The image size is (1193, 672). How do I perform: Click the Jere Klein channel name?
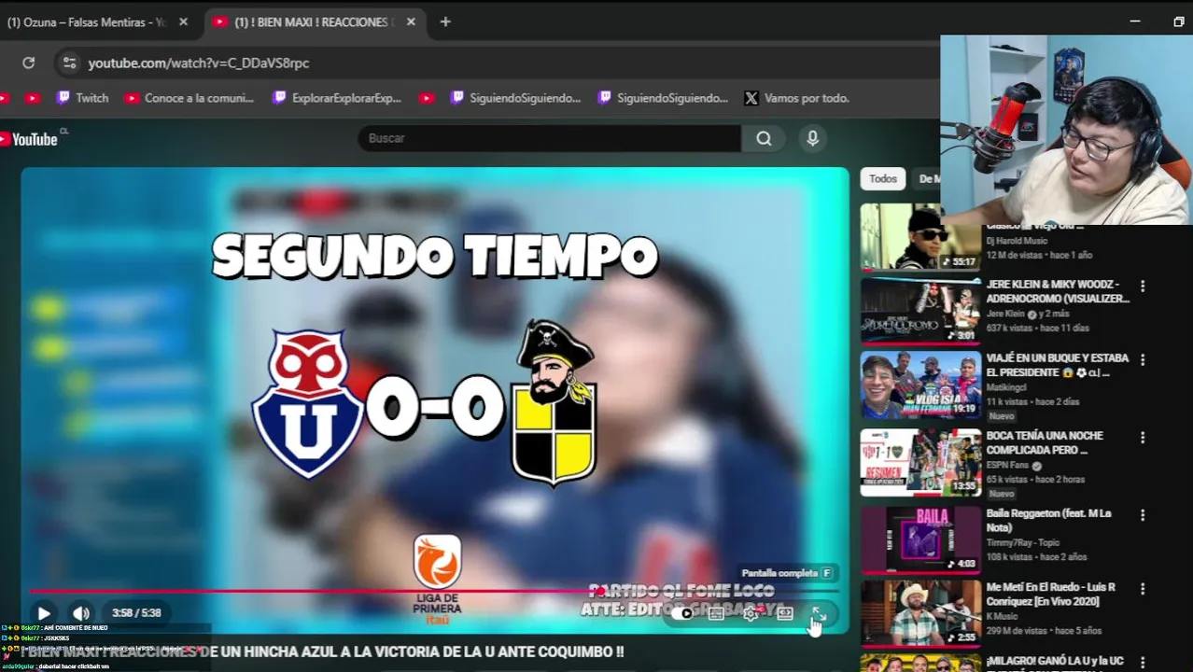point(1005,315)
